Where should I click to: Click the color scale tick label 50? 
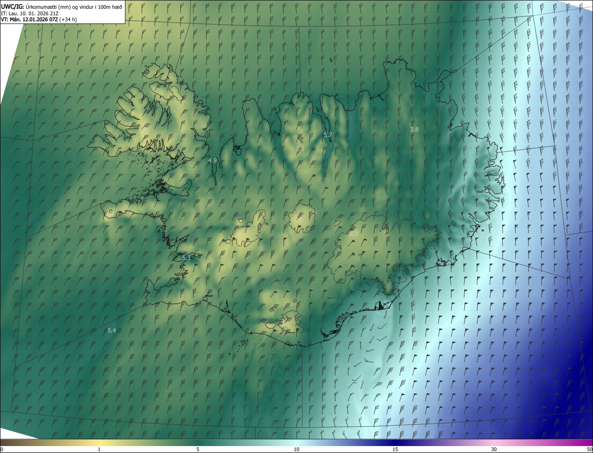[589, 449]
